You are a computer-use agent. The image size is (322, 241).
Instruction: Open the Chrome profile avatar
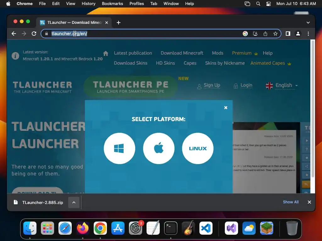coord(298,34)
